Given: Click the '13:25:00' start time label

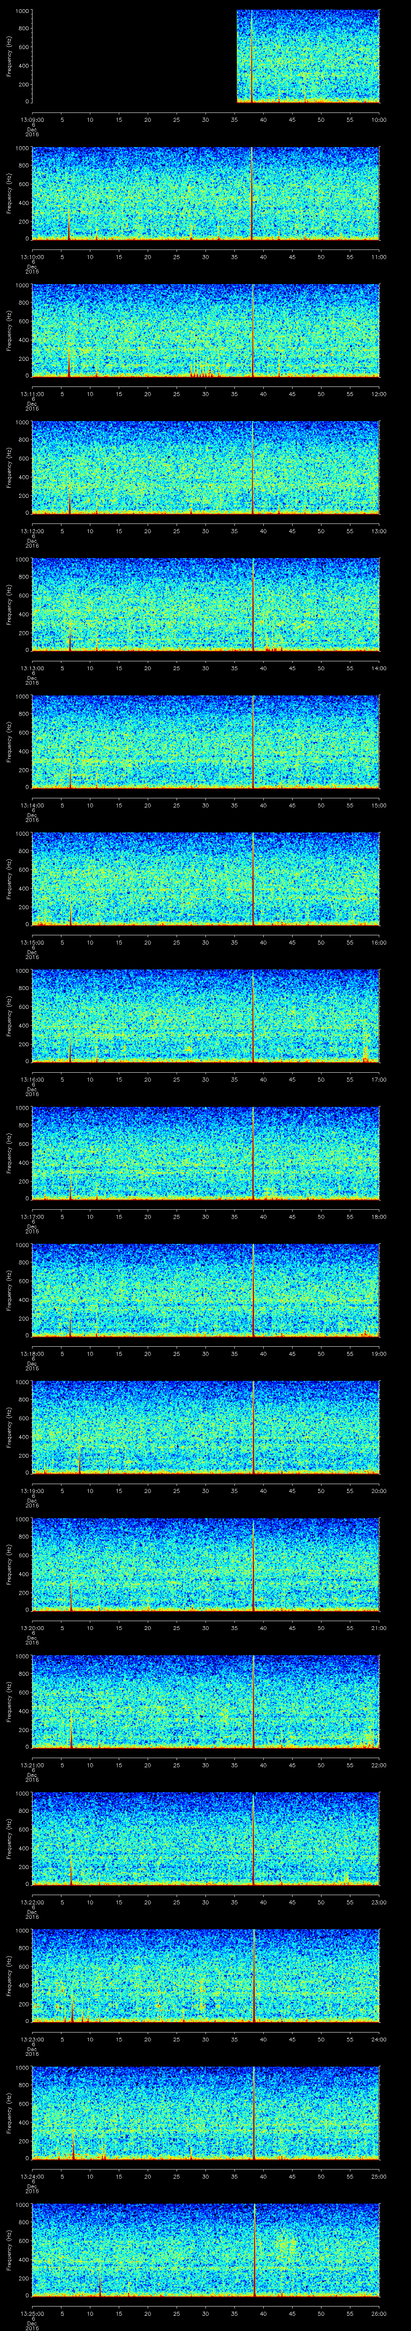Looking at the screenshot, I should [x=32, y=2313].
